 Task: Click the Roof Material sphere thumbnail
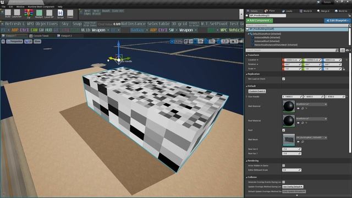point(289,120)
